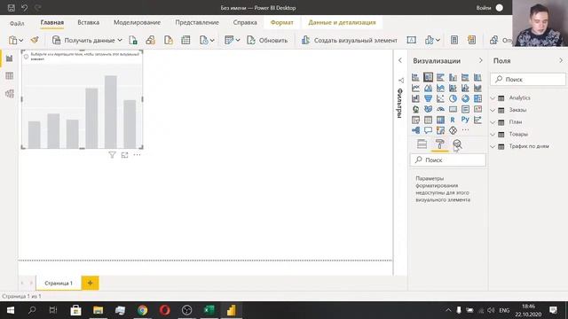Image resolution: width=568 pixels, height=319 pixels.
Task: Select the table visual
Action: [428, 120]
